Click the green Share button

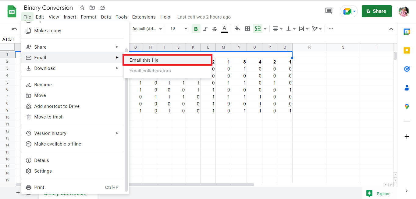coord(376,11)
